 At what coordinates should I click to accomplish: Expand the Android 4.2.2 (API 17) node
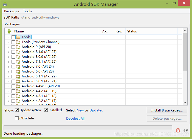[8, 101]
